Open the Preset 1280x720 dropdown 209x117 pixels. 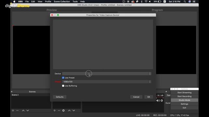pos(106,82)
